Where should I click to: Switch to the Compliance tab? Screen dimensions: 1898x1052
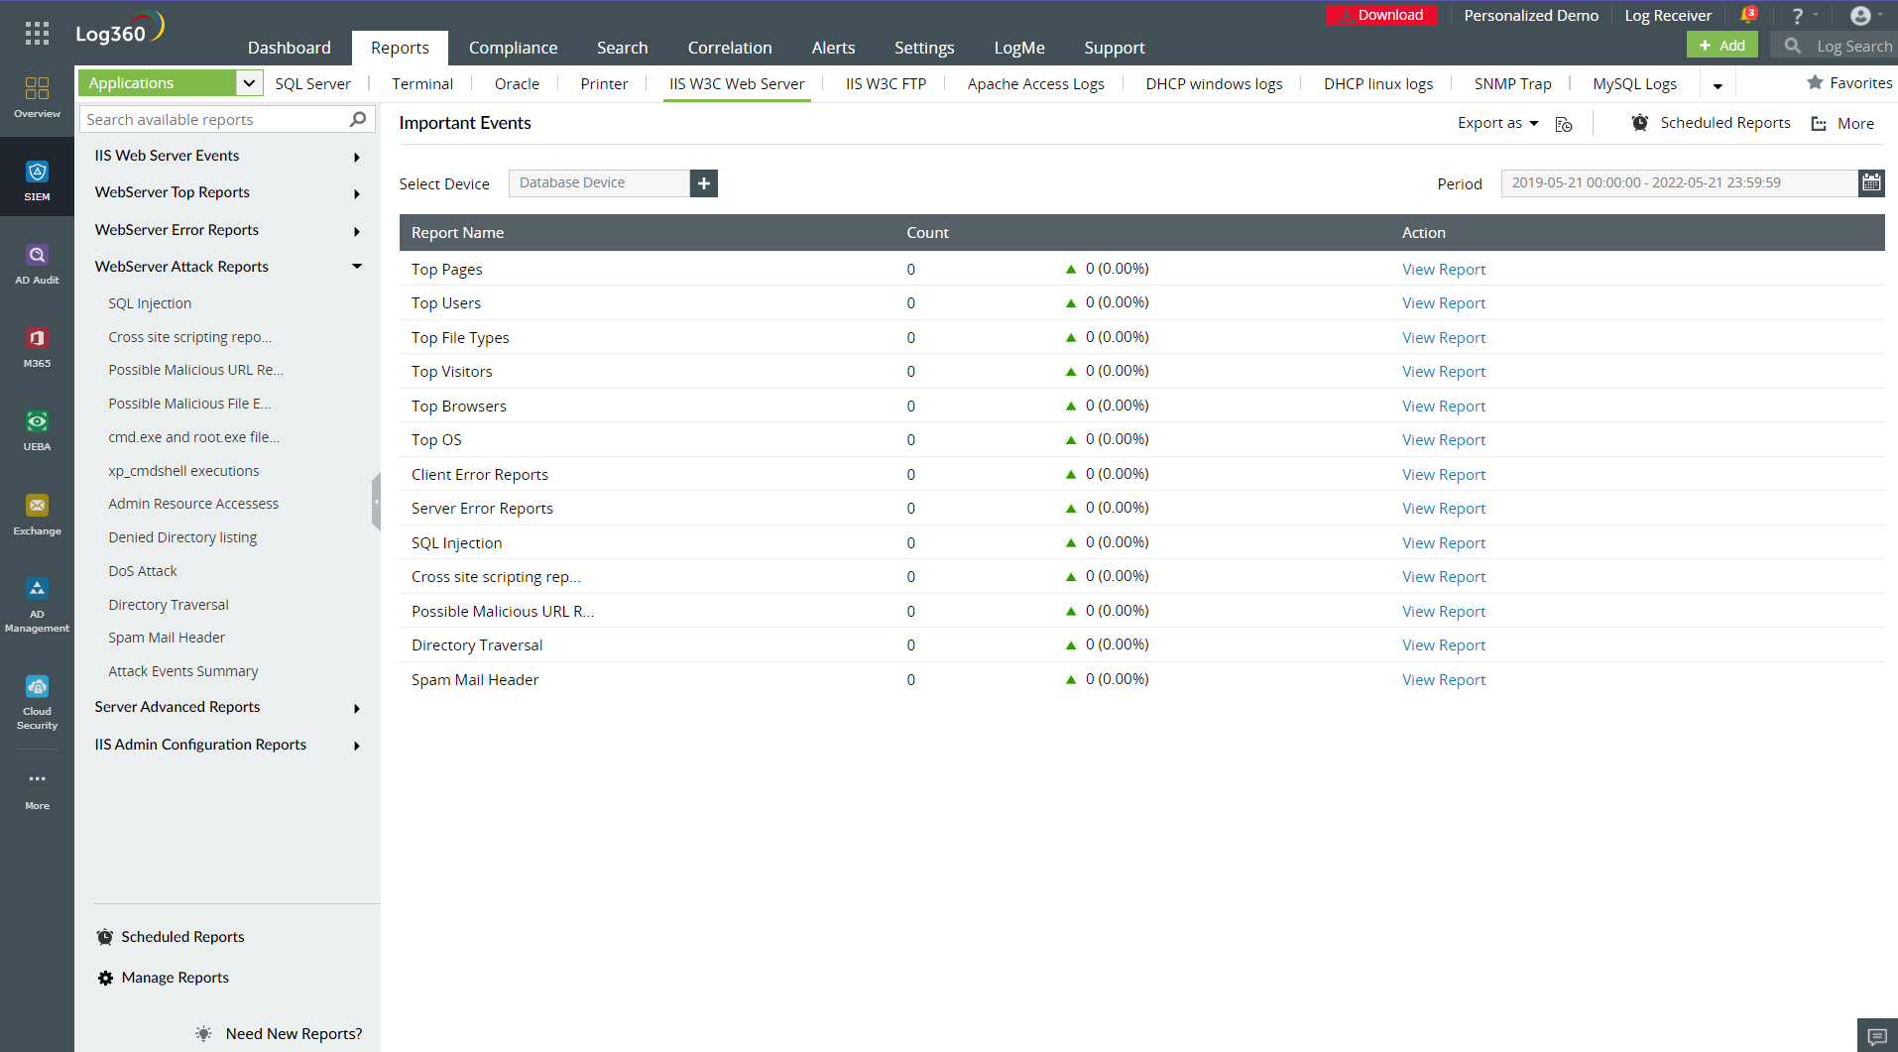[513, 48]
